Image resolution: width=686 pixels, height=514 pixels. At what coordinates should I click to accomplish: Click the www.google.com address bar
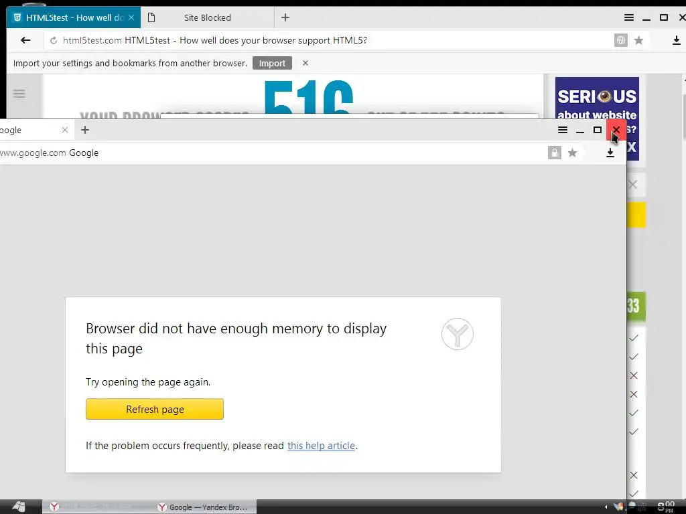click(271, 153)
